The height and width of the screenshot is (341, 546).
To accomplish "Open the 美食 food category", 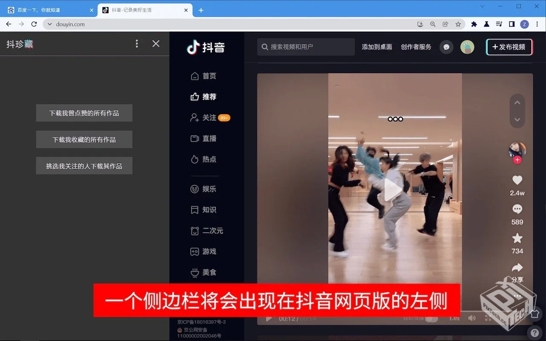I will pyautogui.click(x=208, y=272).
